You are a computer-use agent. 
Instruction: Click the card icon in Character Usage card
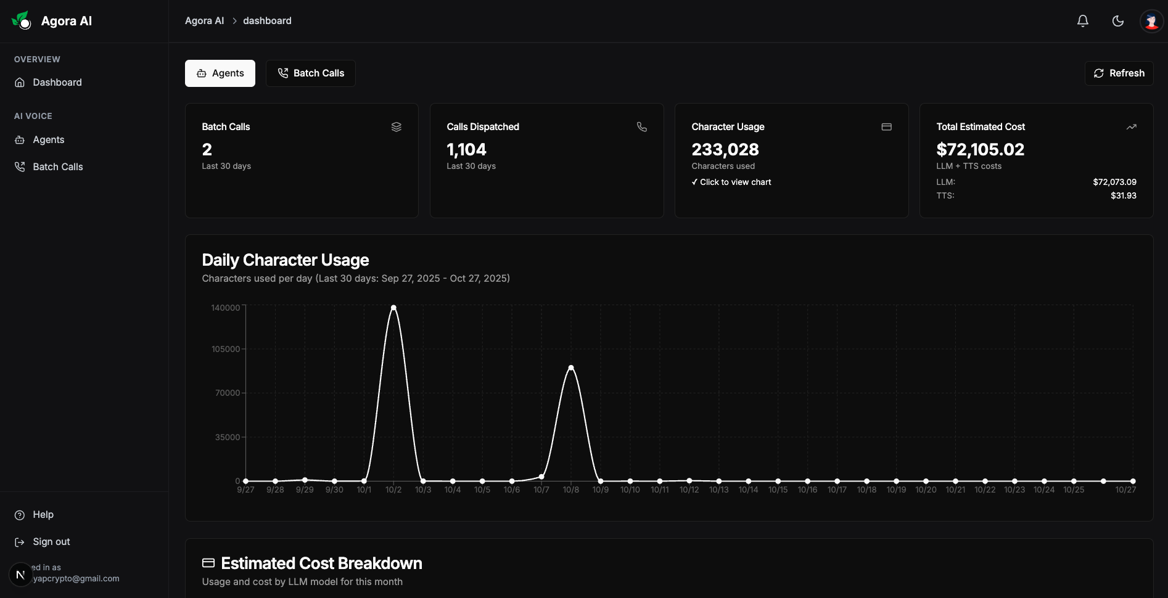[886, 127]
